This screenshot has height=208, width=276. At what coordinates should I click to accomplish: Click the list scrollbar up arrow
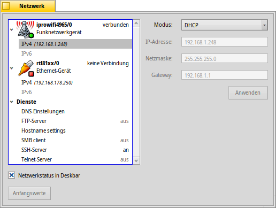click(x=136, y=24)
